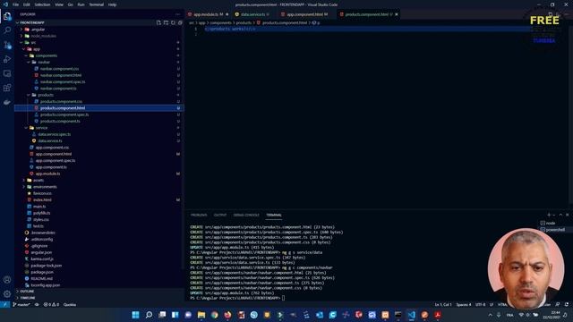This screenshot has width=573, height=322.
Task: Select the powershell terminal instance
Action: (554, 230)
